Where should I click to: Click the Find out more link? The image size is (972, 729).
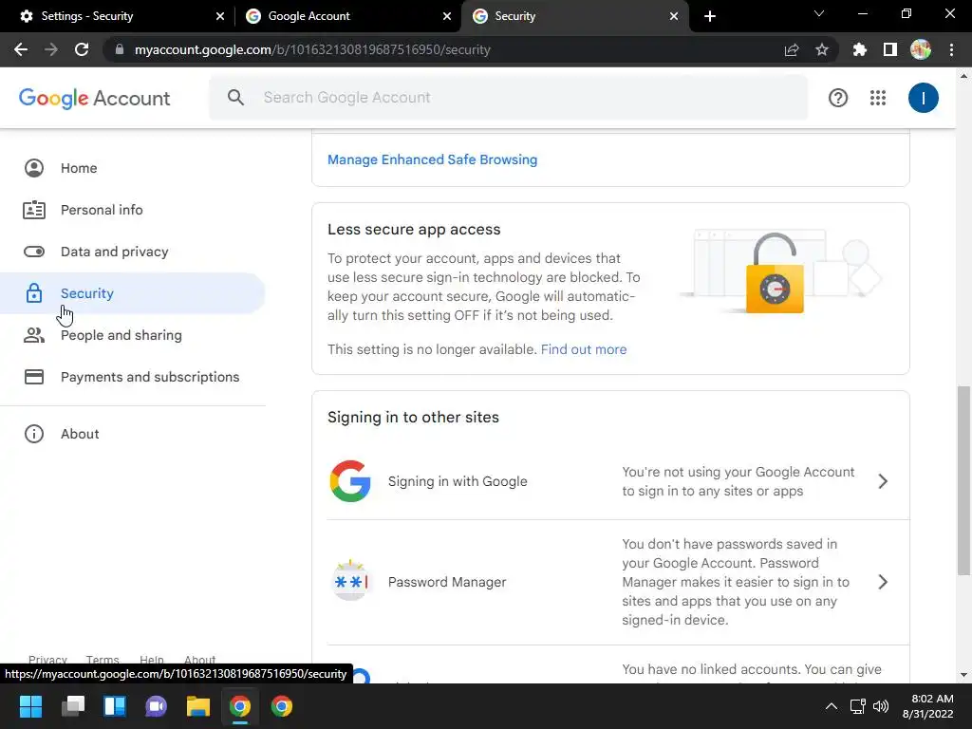pyautogui.click(x=584, y=349)
